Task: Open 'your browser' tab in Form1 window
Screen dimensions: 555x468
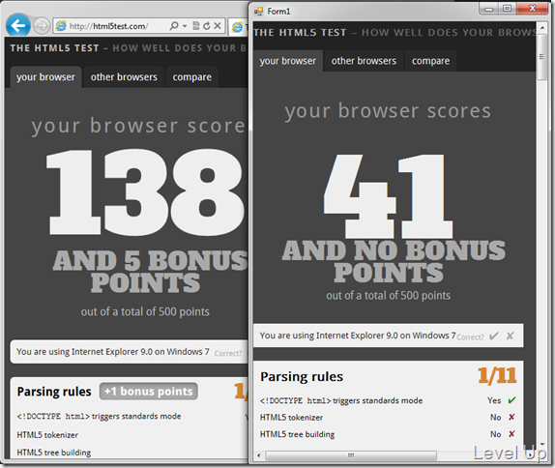Action: coord(288,61)
